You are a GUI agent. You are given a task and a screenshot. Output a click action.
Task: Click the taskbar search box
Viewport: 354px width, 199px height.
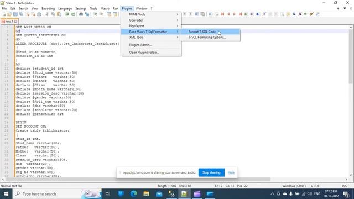[57, 194]
